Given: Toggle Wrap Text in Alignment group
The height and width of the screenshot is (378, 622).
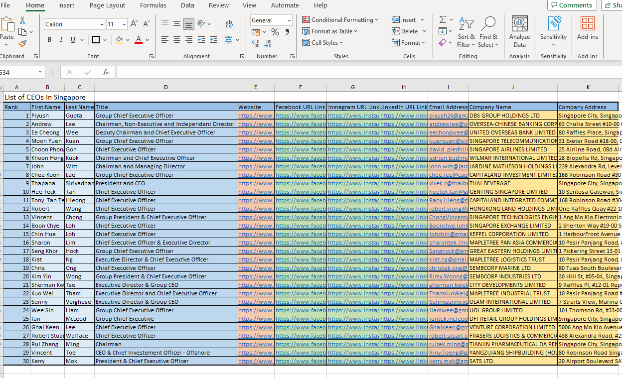Looking at the screenshot, I should tap(229, 24).
